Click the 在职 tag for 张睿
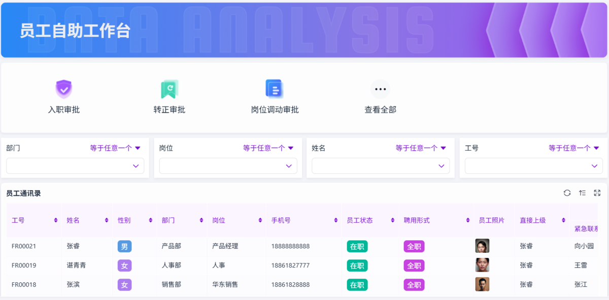Image resolution: width=609 pixels, height=300 pixels. (x=357, y=246)
